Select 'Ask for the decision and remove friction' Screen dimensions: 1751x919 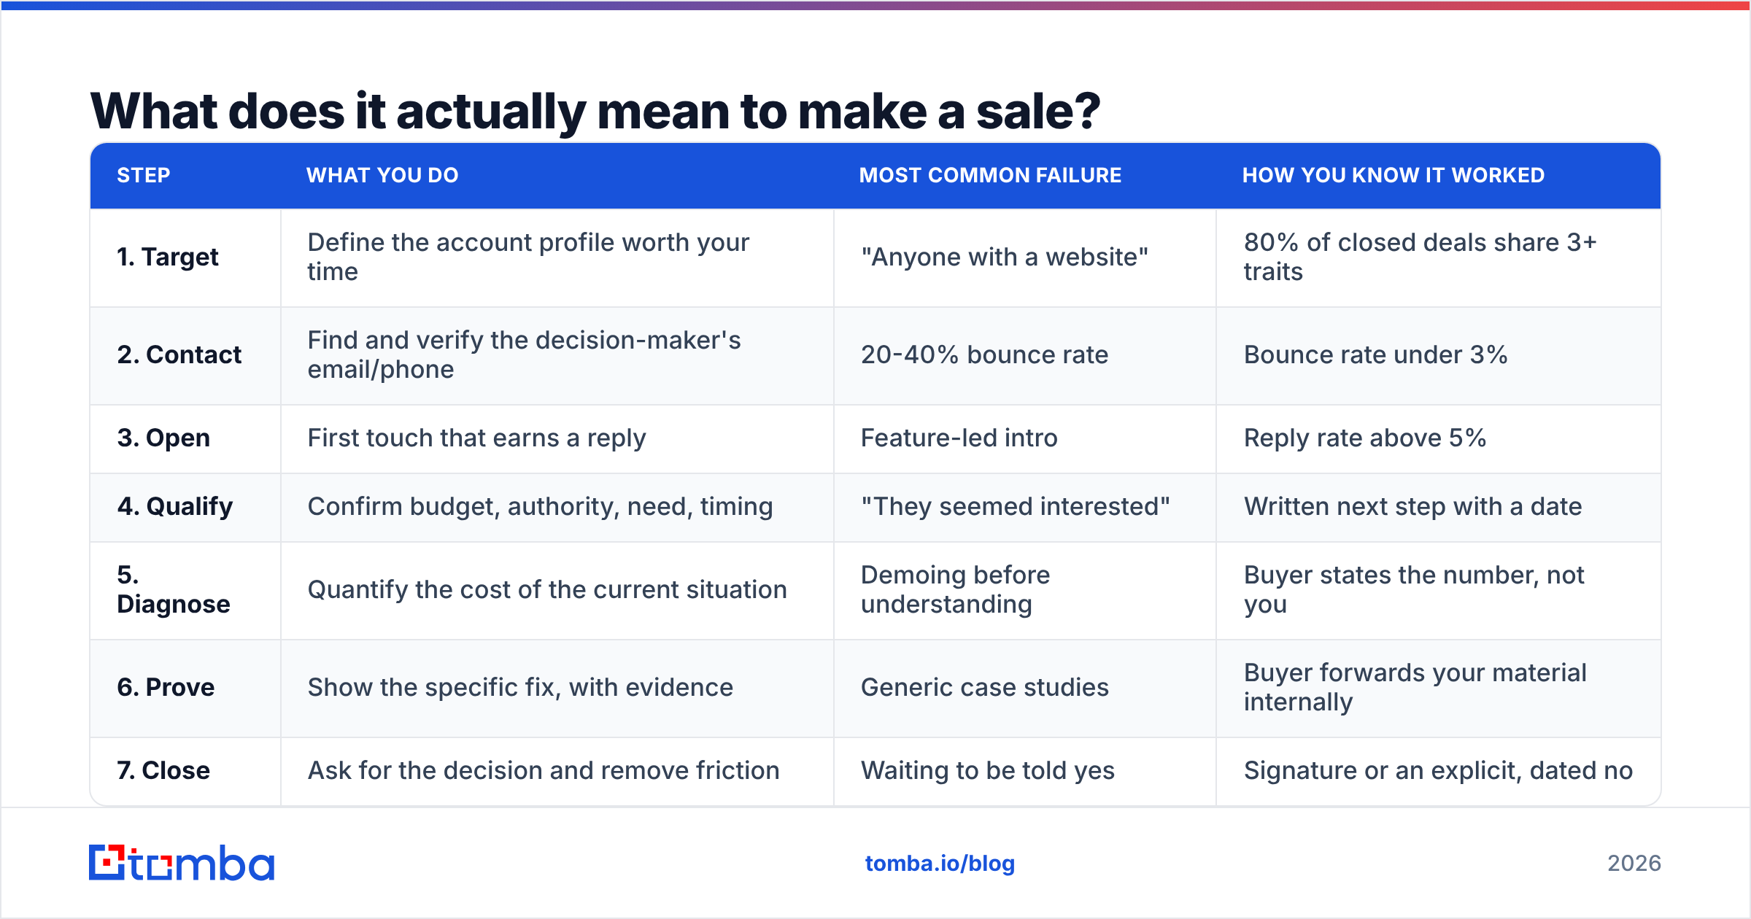[x=544, y=770]
